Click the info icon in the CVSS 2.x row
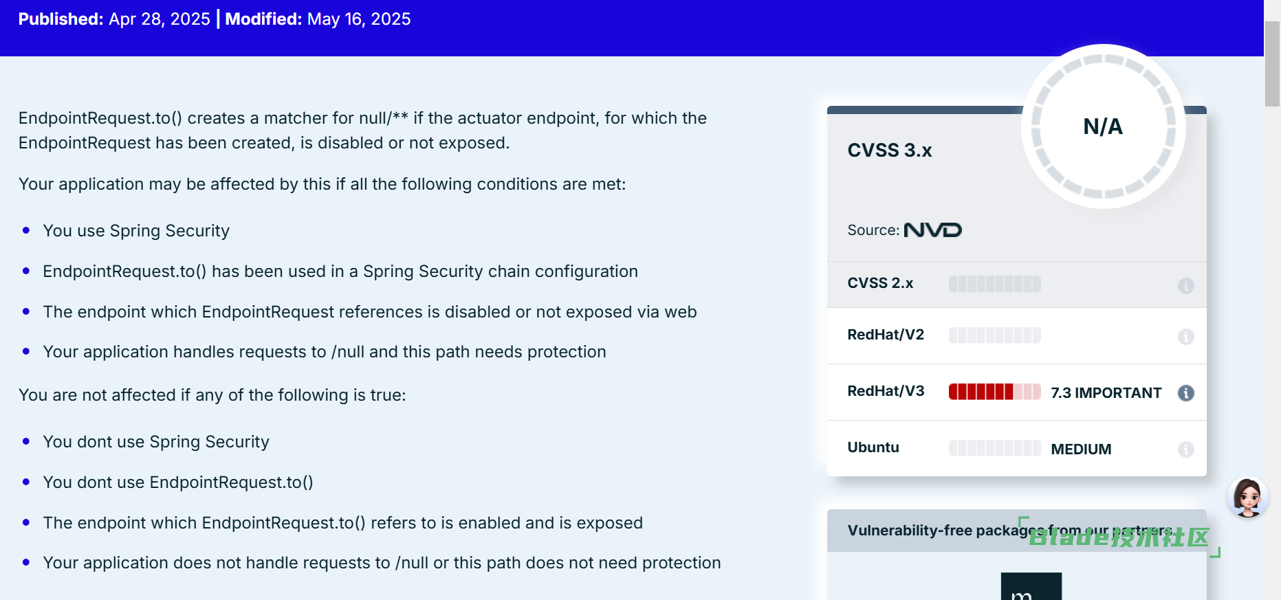This screenshot has height=600, width=1281. [x=1185, y=285]
